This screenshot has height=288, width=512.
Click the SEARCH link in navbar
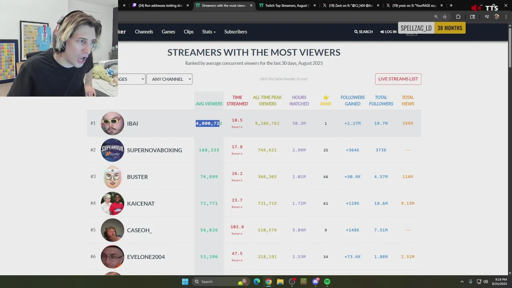[x=363, y=32]
